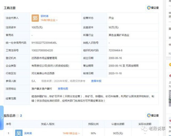Click the 实际出资额 column header

click(145, 124)
